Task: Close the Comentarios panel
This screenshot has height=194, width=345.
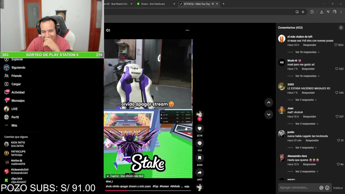Action: 341,27
